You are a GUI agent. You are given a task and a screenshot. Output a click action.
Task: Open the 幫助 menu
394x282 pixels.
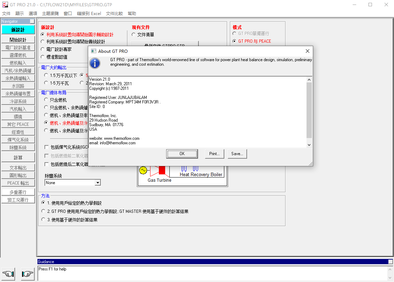point(132,13)
